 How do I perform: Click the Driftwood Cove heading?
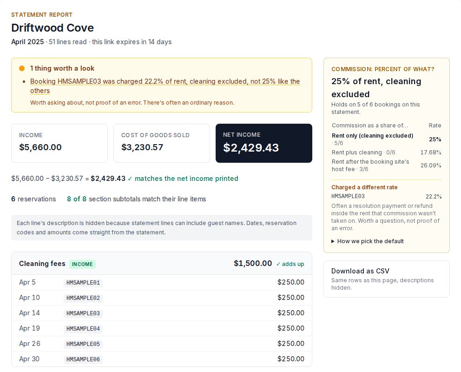[53, 27]
